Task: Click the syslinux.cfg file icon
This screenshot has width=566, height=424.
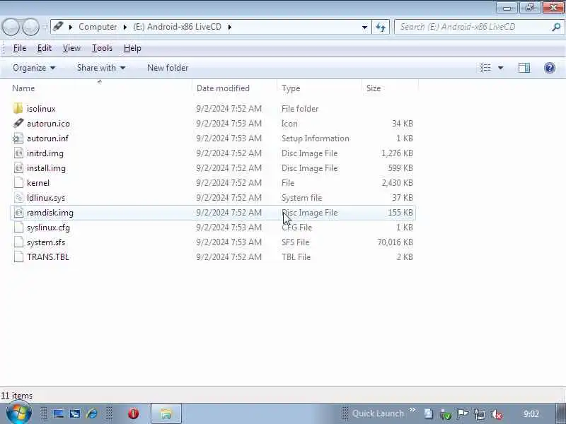Action: tap(18, 228)
